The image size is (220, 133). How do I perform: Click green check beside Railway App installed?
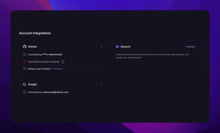[25, 69]
